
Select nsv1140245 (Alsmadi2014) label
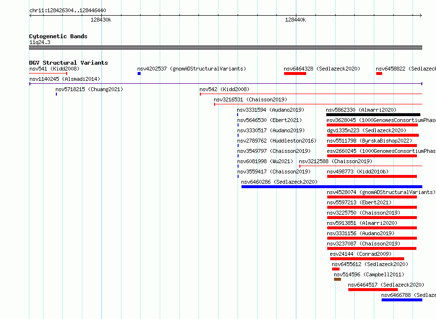click(x=65, y=79)
